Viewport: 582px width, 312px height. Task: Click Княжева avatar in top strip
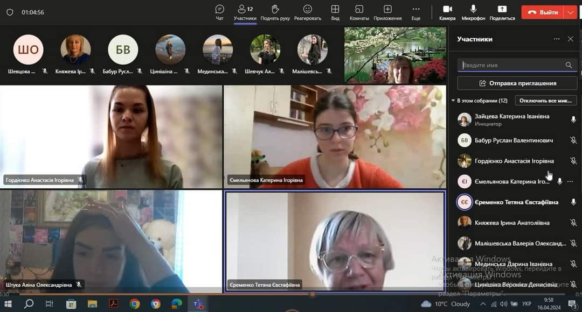[75, 49]
